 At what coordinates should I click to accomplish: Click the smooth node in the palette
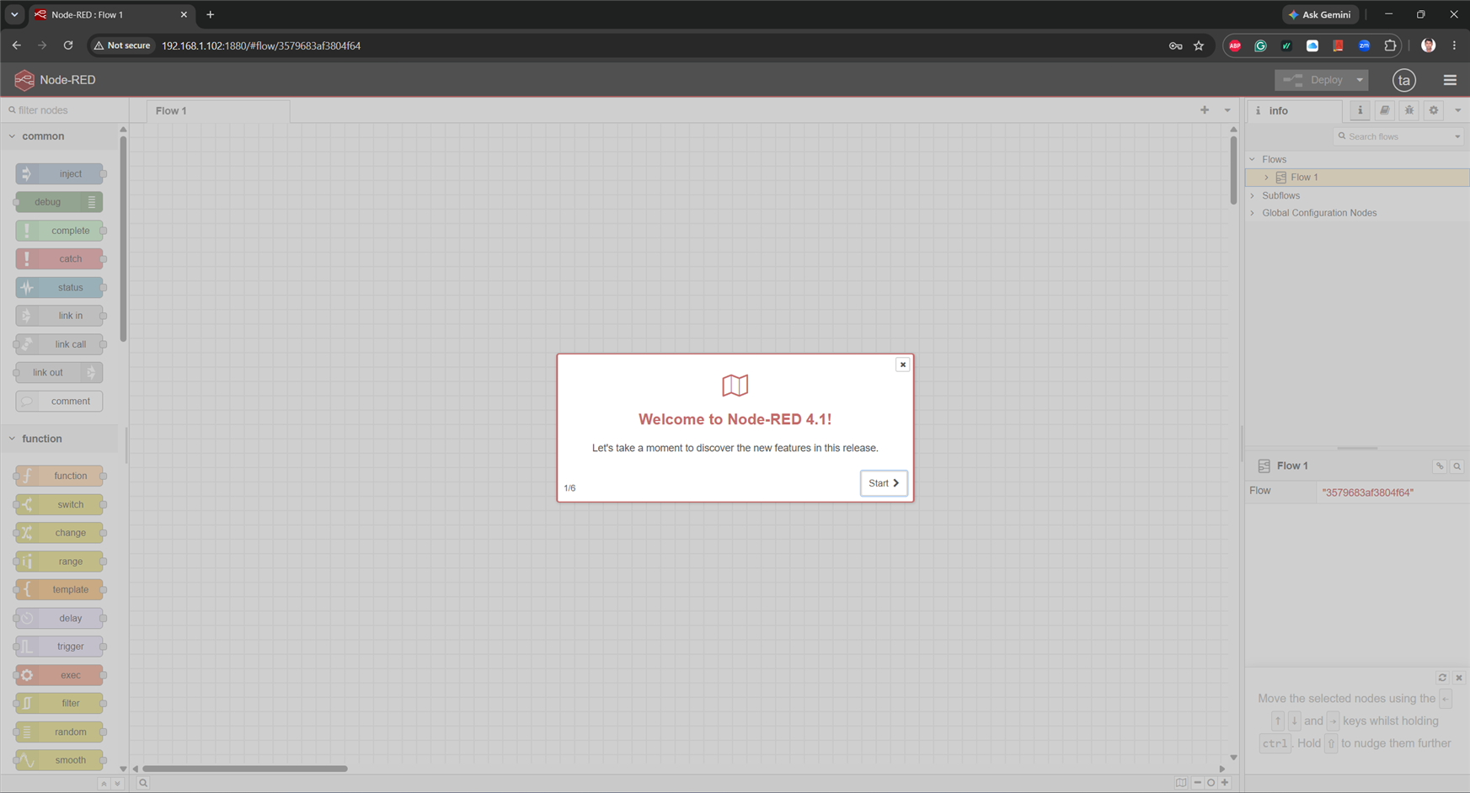click(x=59, y=760)
